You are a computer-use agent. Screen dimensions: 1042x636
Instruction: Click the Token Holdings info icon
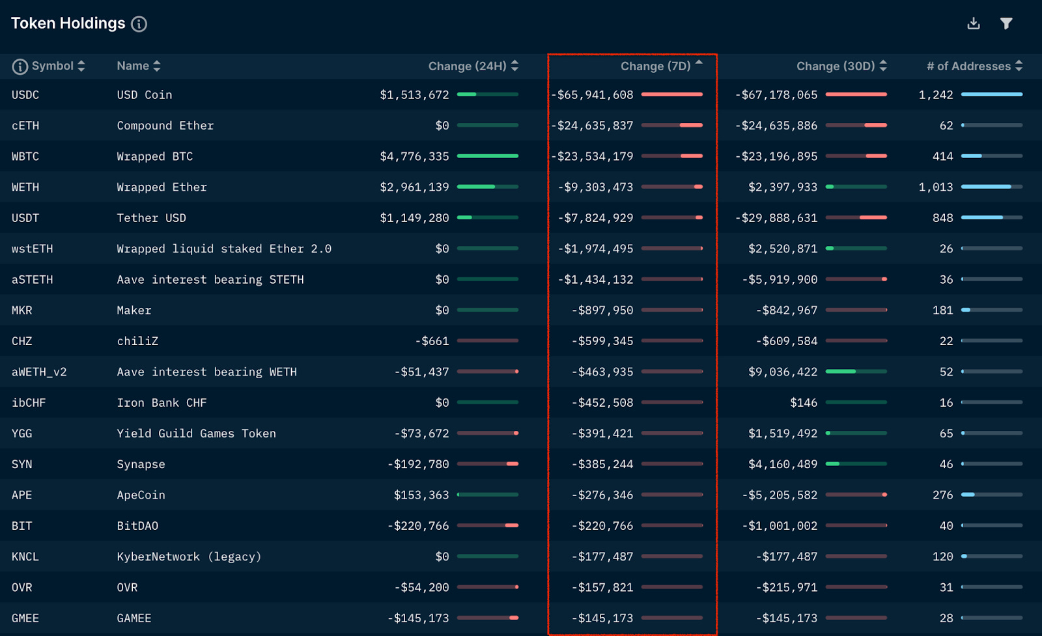[x=139, y=24]
